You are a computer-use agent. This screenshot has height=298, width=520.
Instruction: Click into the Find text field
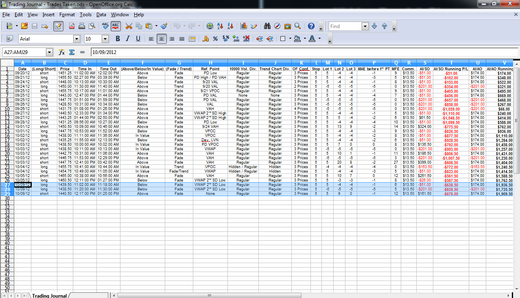pos(345,26)
